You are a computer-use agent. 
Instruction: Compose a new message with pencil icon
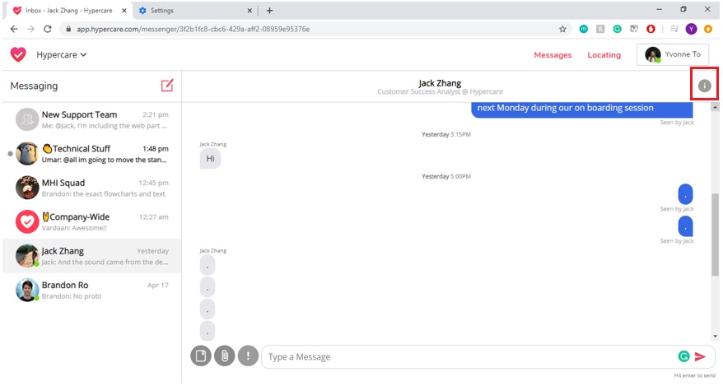(167, 86)
